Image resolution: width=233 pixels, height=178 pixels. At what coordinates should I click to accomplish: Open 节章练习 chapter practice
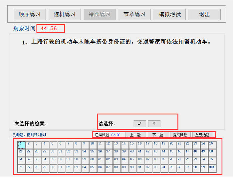pos(134,14)
